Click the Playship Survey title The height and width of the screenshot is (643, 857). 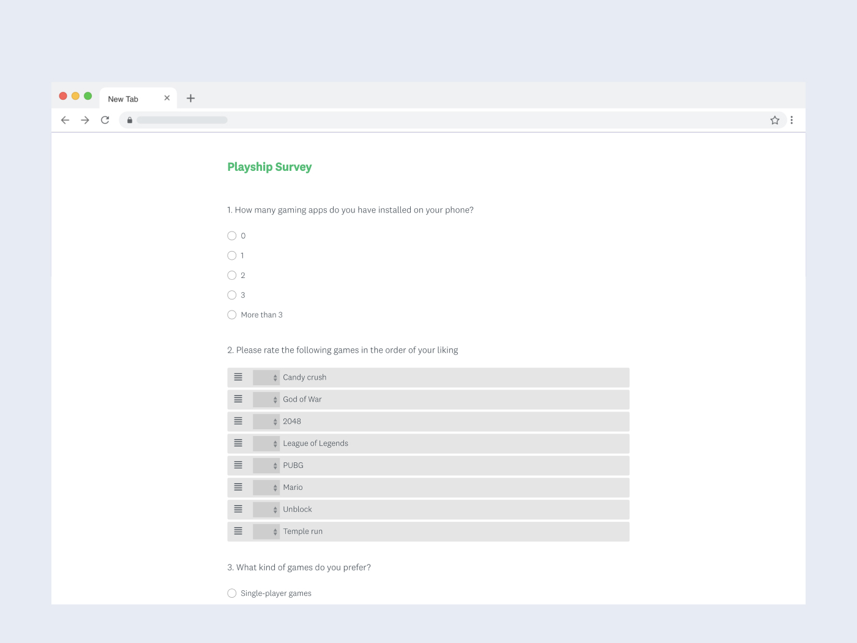coord(269,167)
